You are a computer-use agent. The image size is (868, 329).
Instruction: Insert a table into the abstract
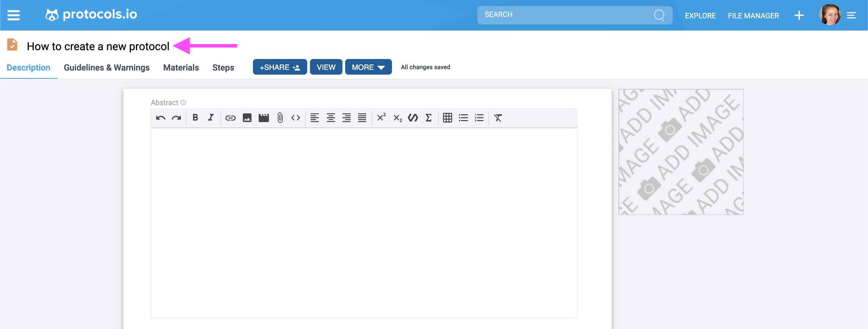pyautogui.click(x=448, y=118)
